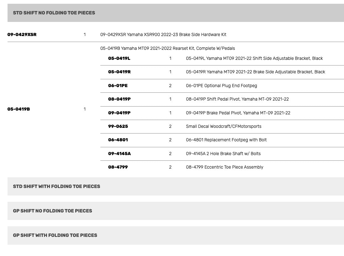
Task: Open part 05-0419L shift side bracket
Action: pyautogui.click(x=119, y=58)
